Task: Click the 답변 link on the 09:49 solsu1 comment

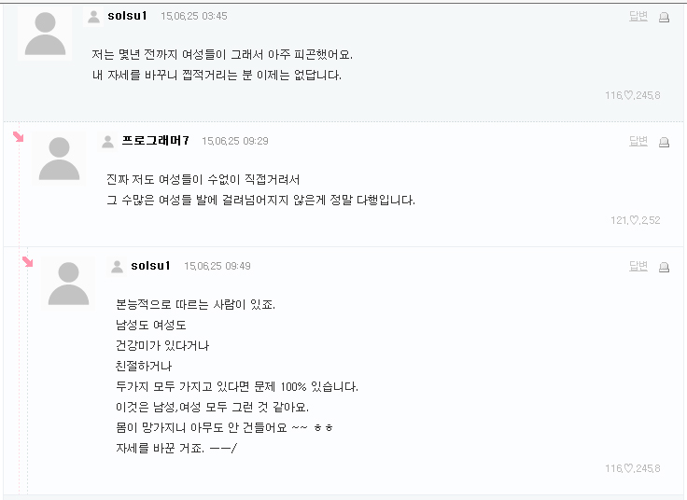Action: click(638, 266)
